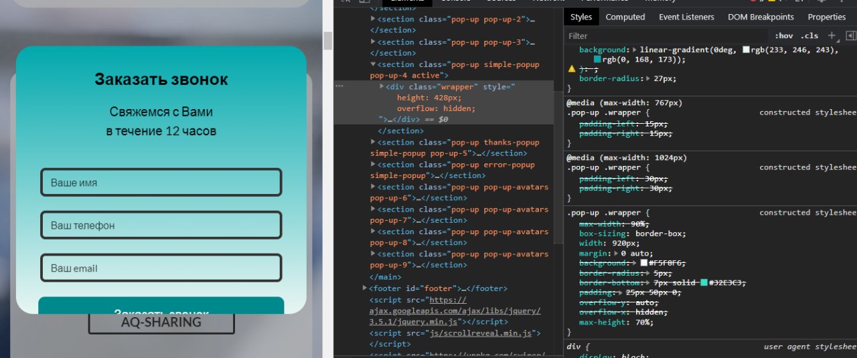The width and height of the screenshot is (857, 358).
Task: Click the 'Свяжемся с Вами' popup subtitle text
Action: 161,112
